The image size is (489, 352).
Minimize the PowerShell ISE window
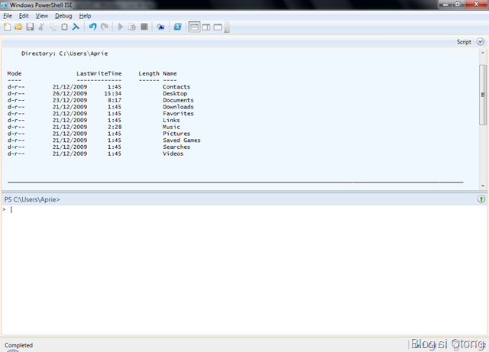445,5
